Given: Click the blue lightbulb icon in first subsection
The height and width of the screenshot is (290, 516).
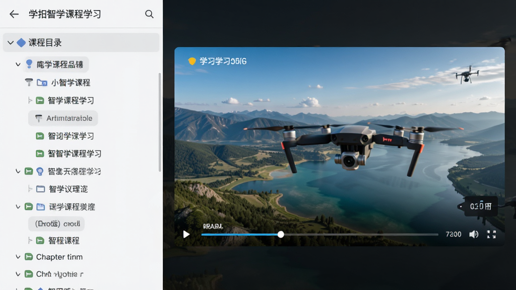Looking at the screenshot, I should (29, 64).
